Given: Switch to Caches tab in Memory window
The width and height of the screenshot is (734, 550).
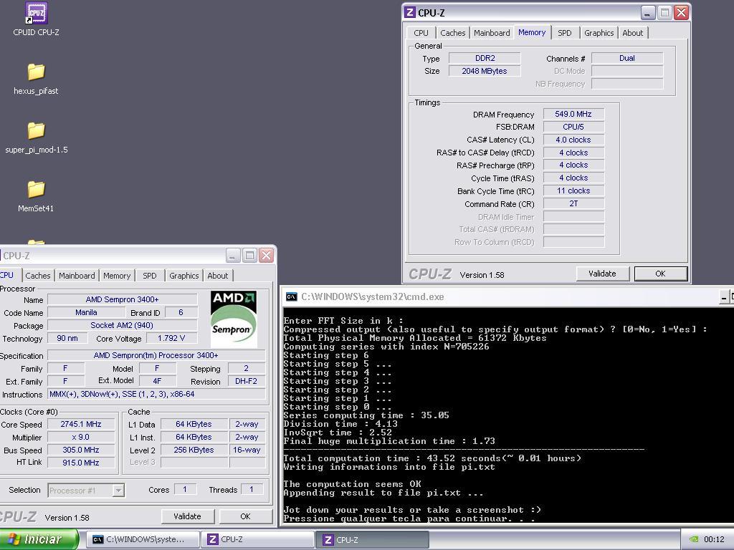Looking at the screenshot, I should tap(453, 33).
